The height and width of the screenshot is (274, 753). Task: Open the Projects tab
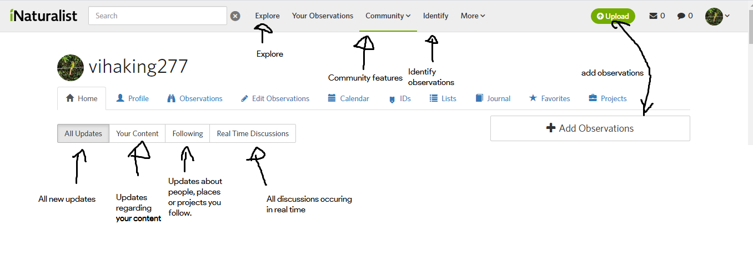608,98
